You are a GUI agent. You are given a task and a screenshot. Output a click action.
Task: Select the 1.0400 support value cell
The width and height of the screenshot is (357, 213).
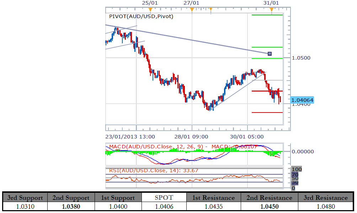click(x=118, y=206)
